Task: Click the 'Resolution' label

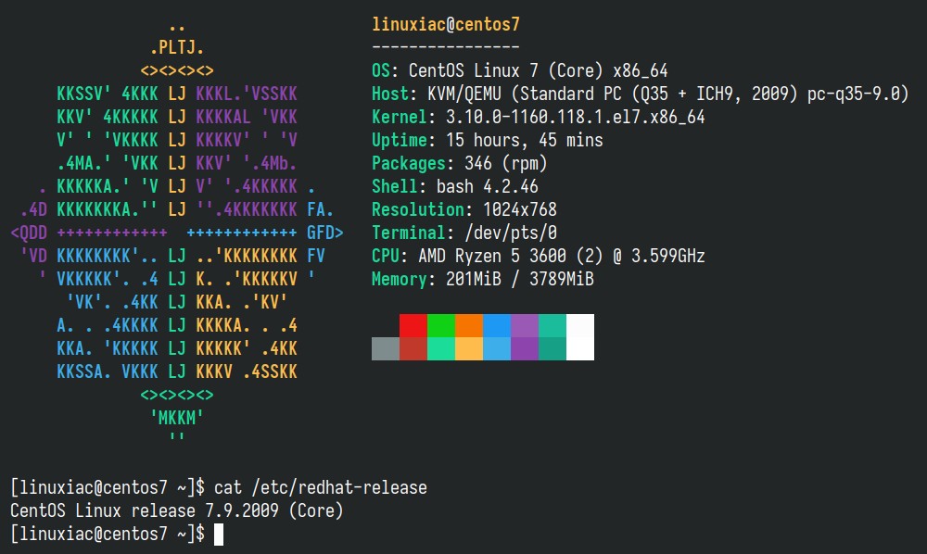Action: click(x=418, y=209)
